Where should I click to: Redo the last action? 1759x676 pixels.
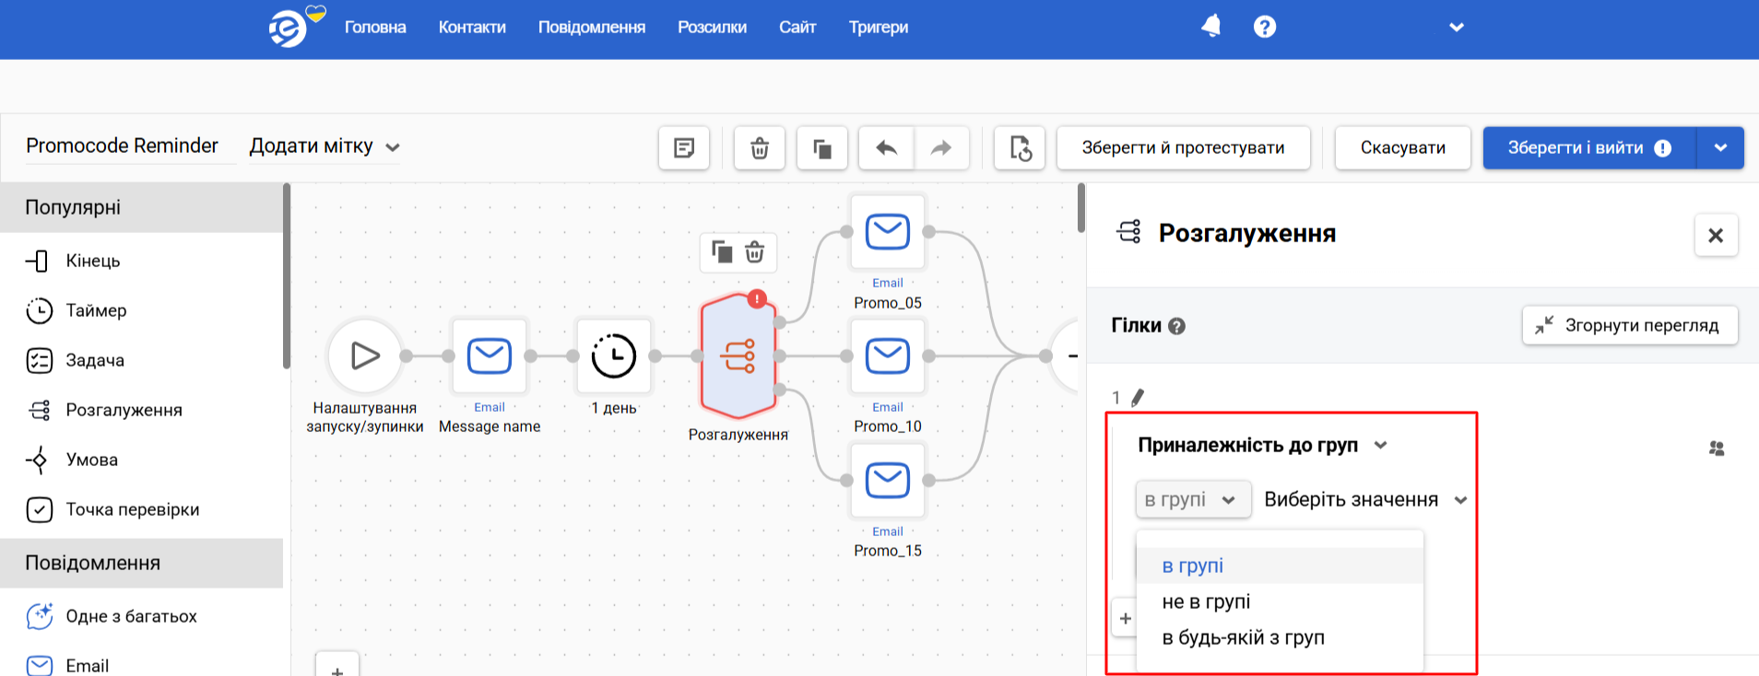pyautogui.click(x=941, y=147)
